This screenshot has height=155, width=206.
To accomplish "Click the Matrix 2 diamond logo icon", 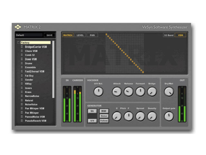I will [18, 27].
